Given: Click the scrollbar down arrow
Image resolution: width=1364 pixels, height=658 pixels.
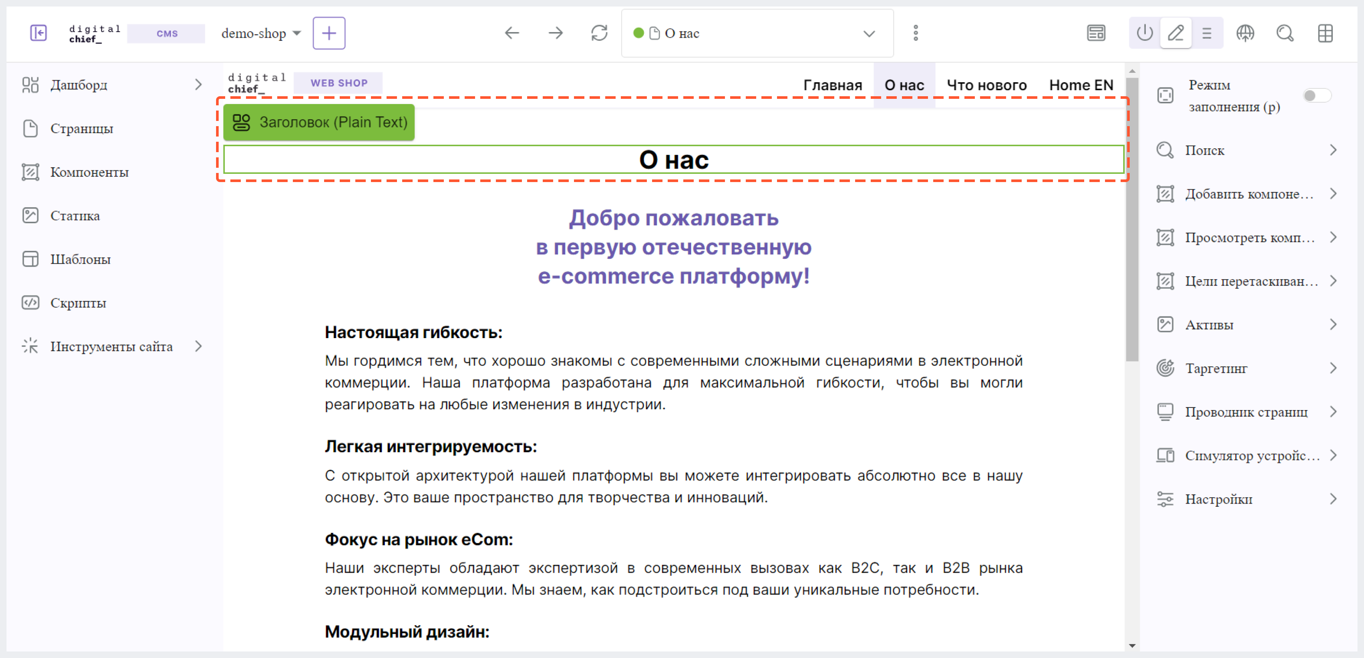Looking at the screenshot, I should pos(1131,645).
